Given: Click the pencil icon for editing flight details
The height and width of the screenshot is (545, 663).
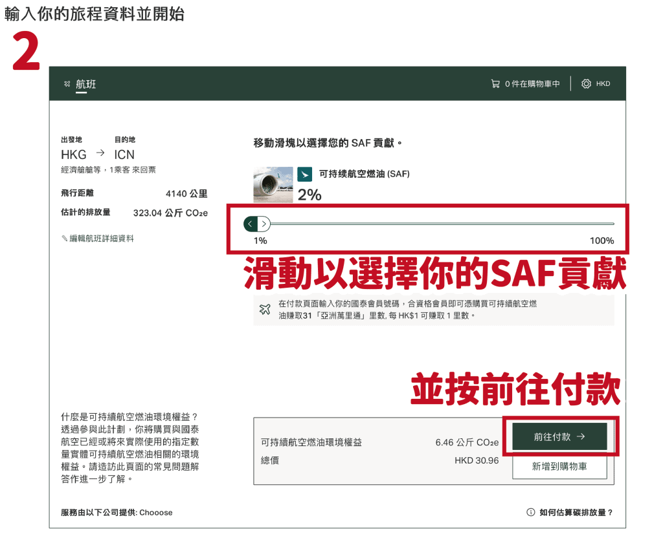Looking at the screenshot, I should (64, 239).
